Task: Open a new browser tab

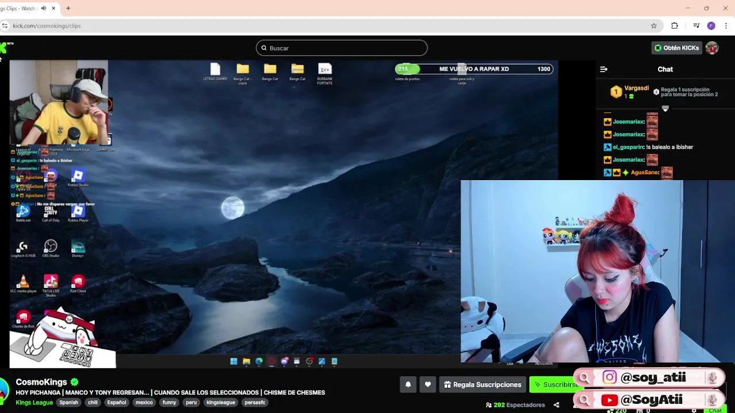Action: point(68,8)
